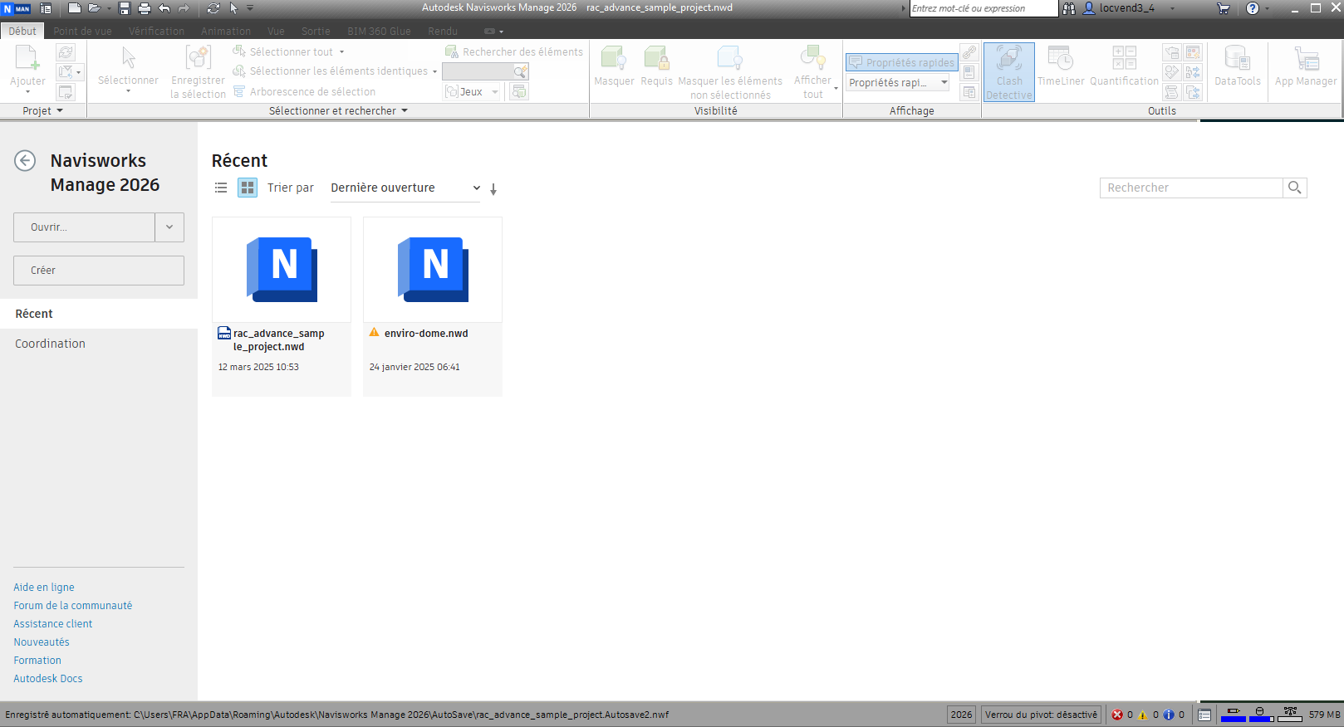Open the Assistance client link
The height and width of the screenshot is (727, 1344).
click(53, 623)
